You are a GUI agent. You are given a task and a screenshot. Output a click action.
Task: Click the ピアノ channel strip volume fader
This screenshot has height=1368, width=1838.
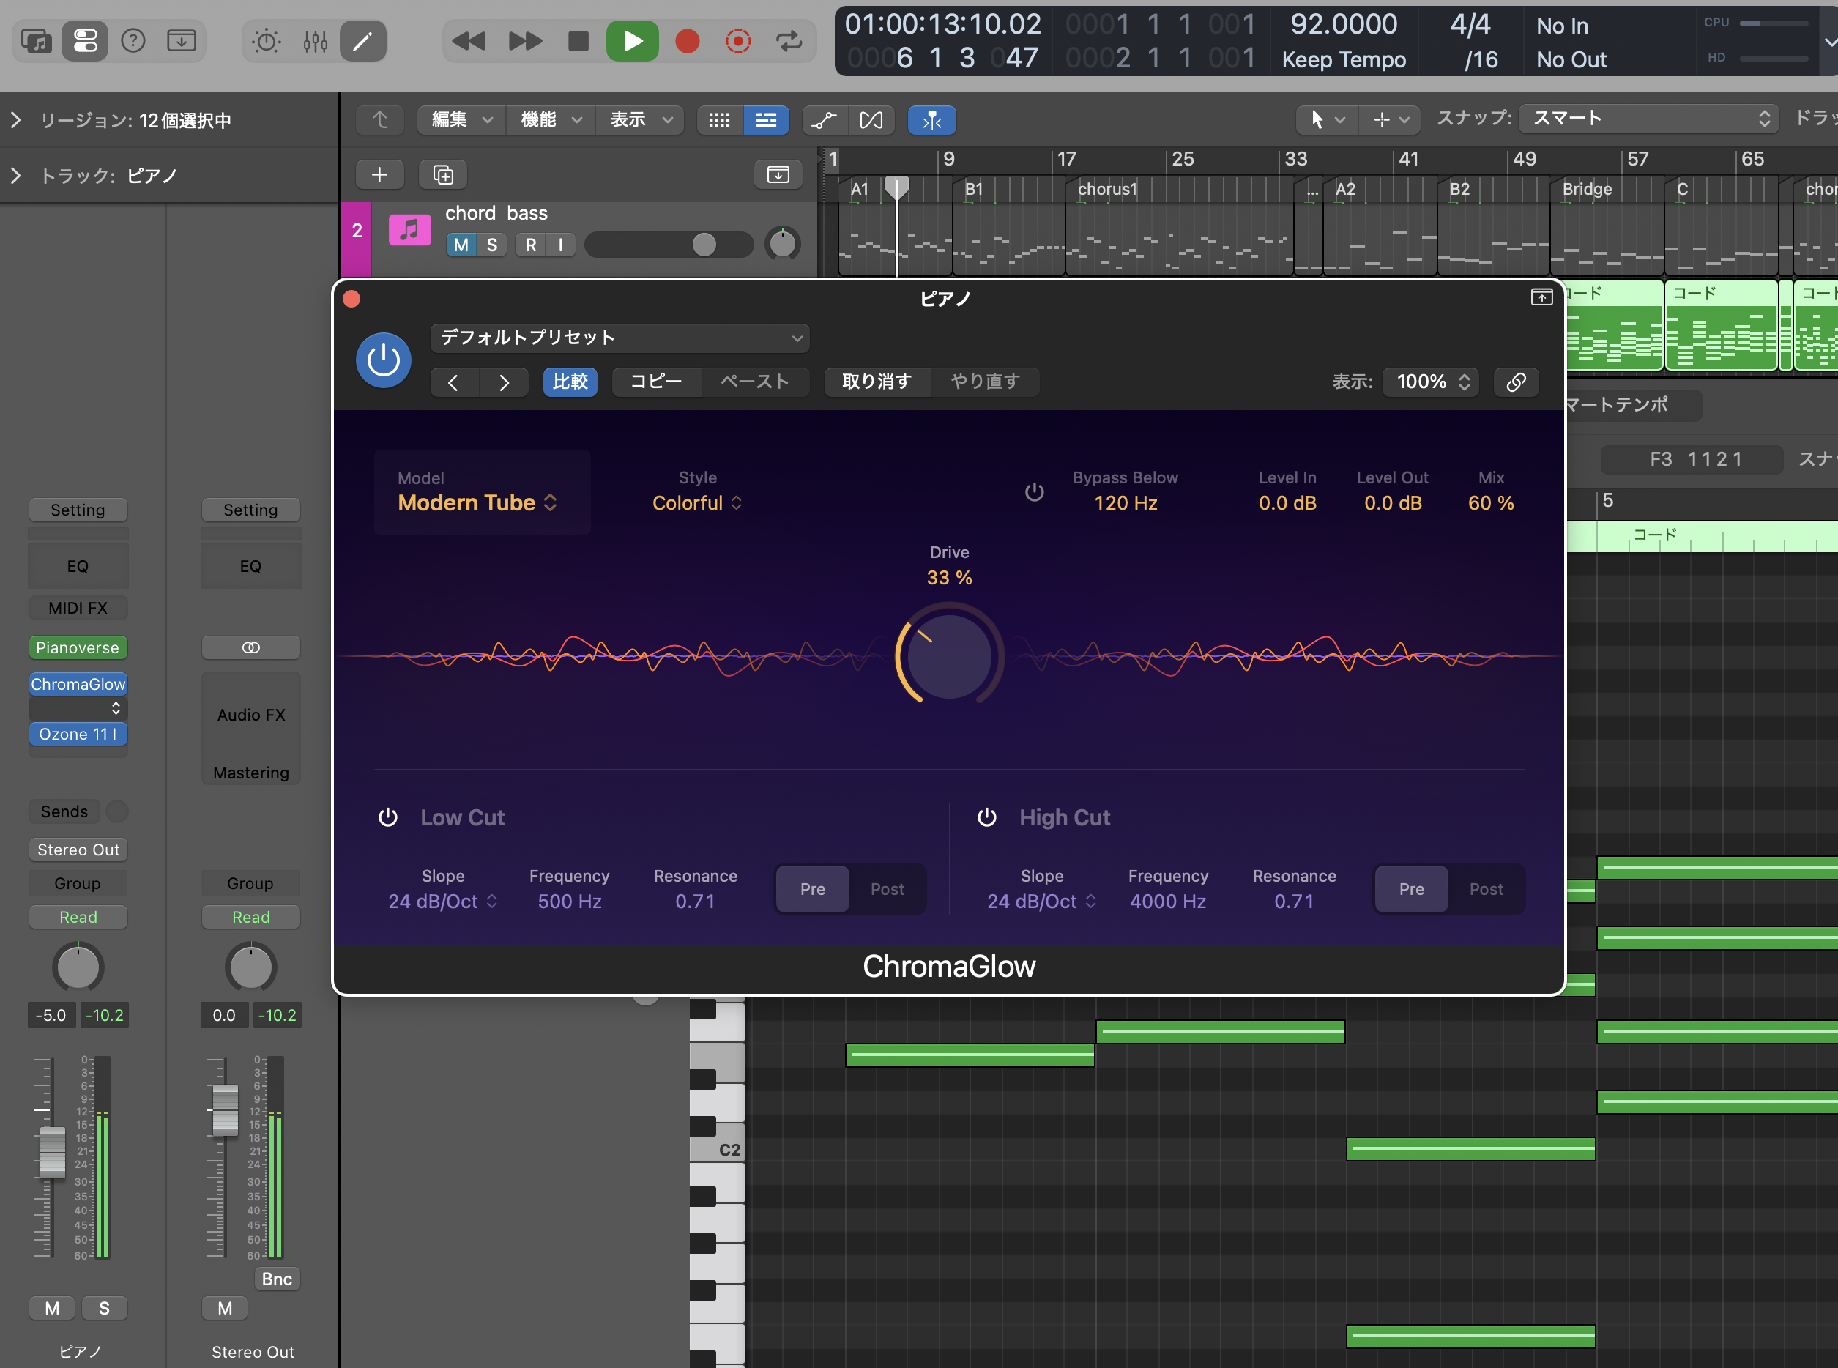click(52, 1151)
